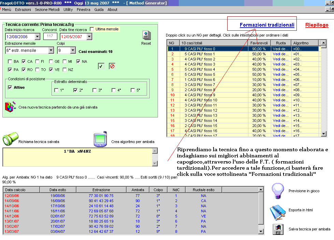Click the Esporta in html icon
334x240 pixels.
pyautogui.click(x=278, y=211)
